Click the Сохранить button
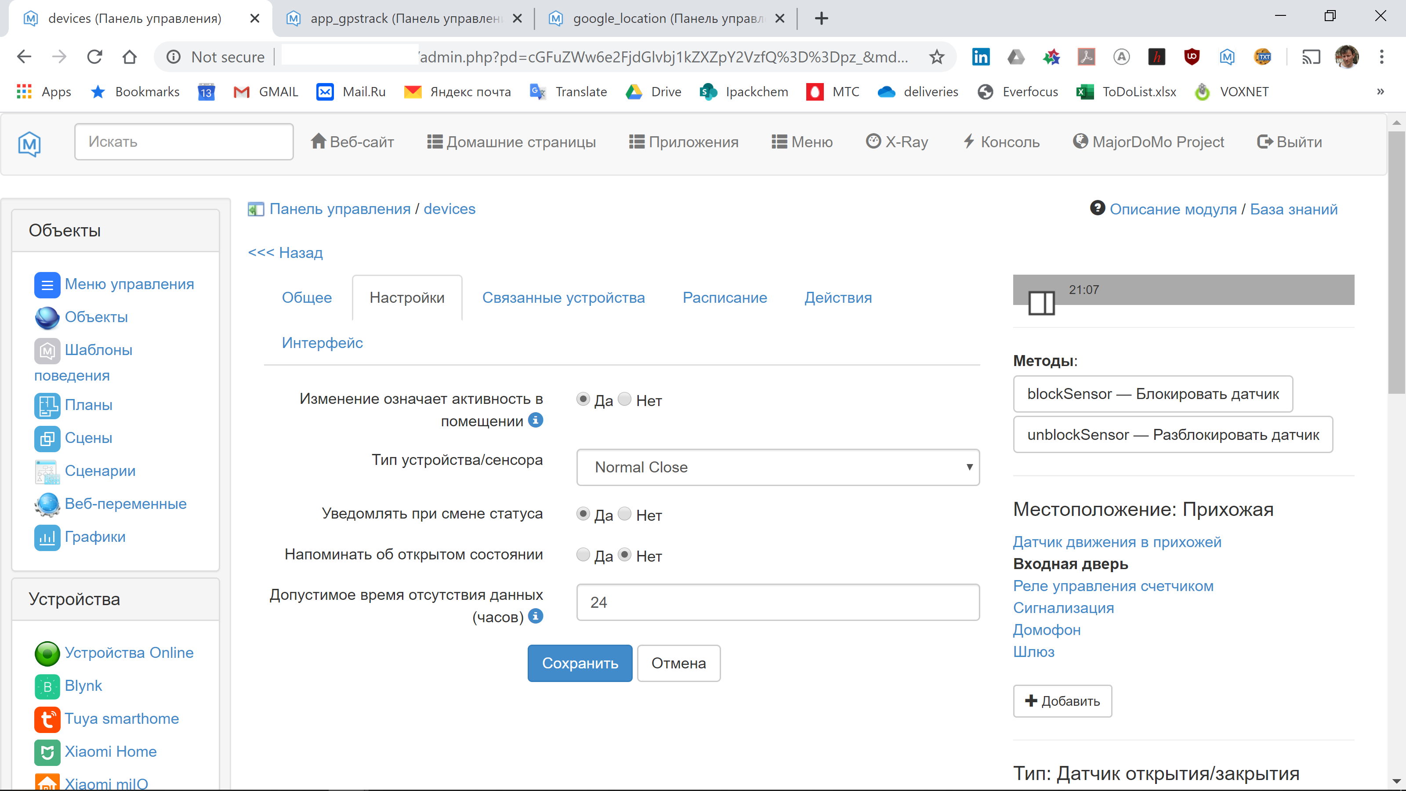 click(x=580, y=663)
